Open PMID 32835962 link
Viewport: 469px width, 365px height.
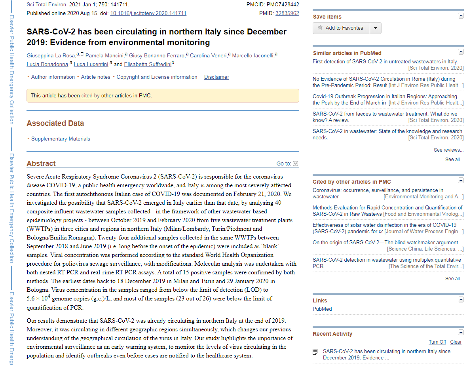click(287, 13)
